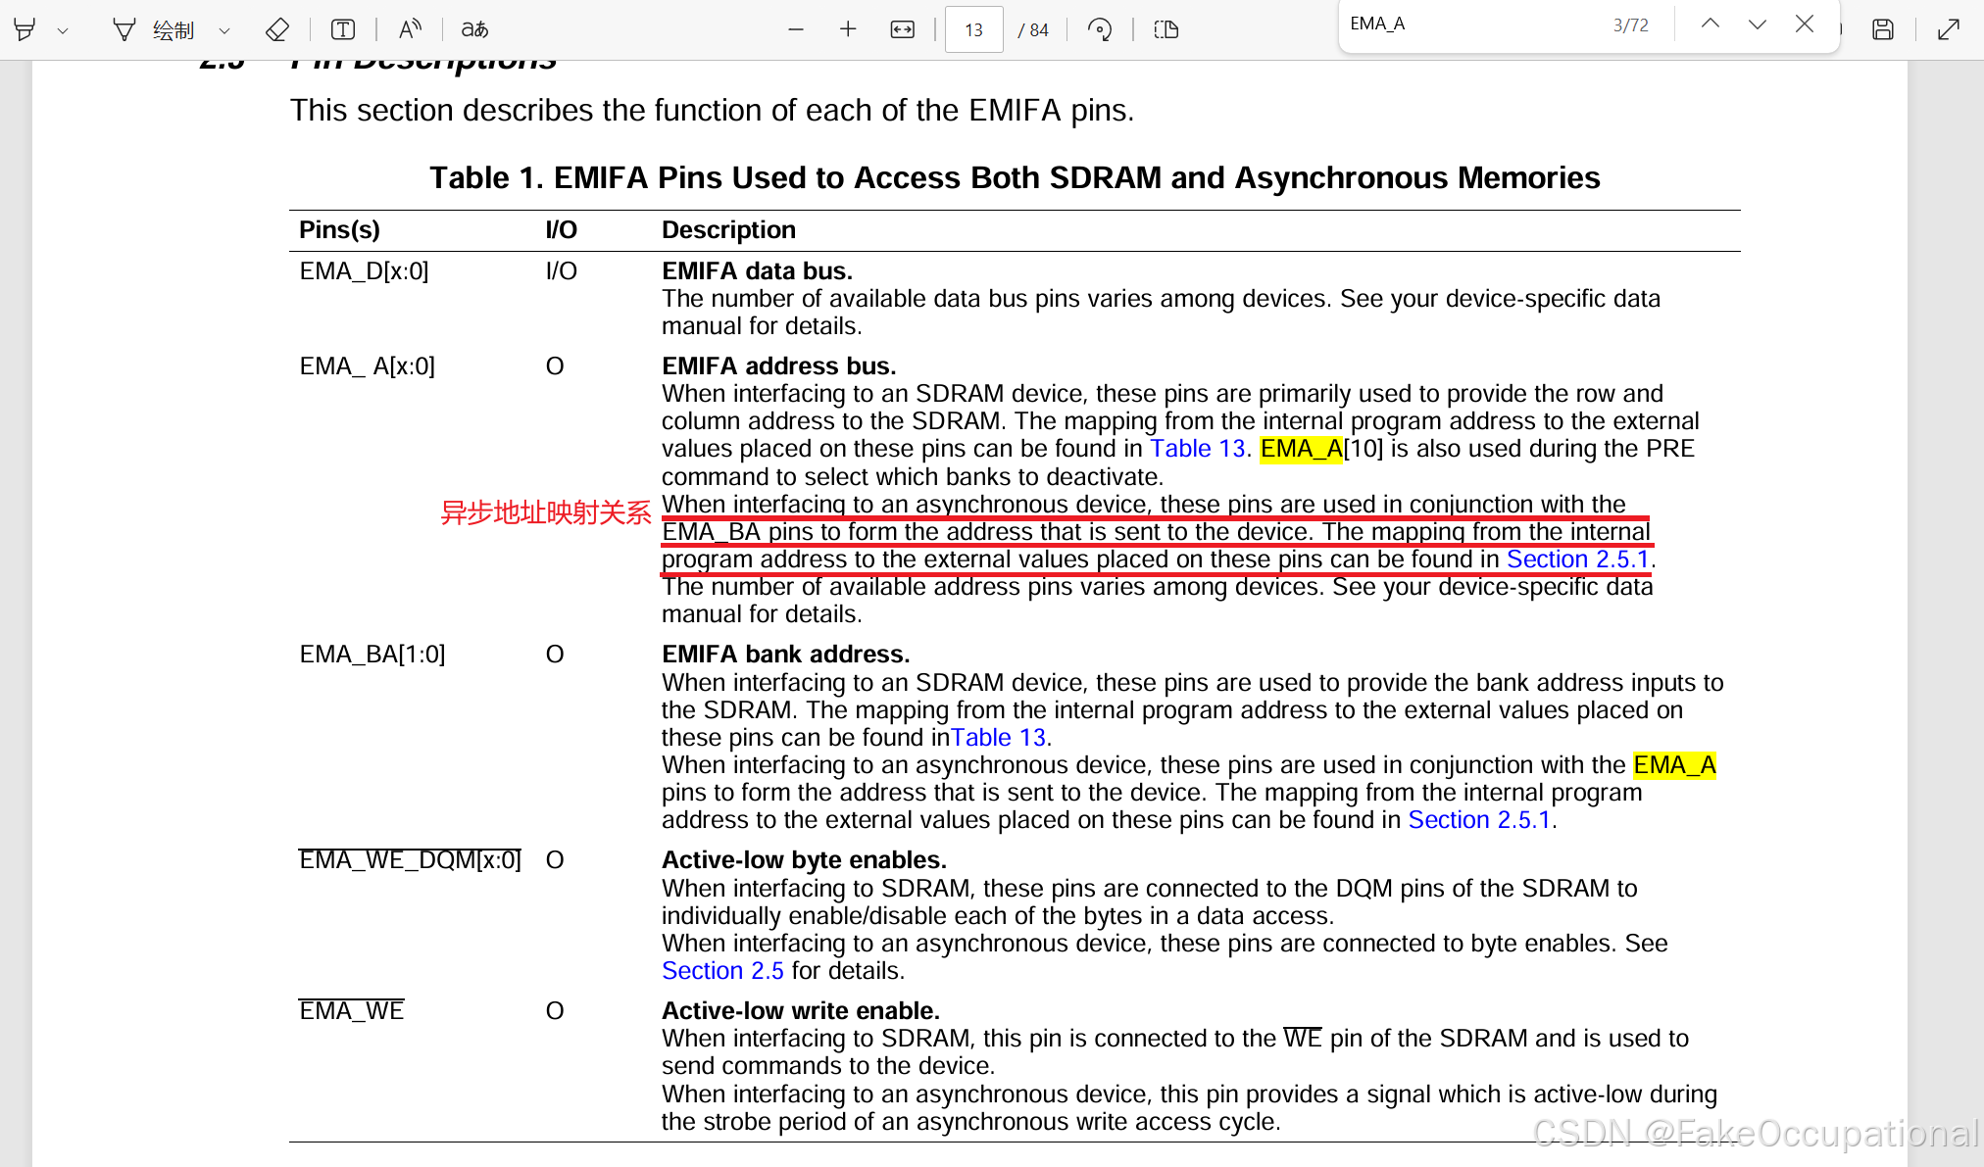Viewport: 1984px width, 1167px height.
Task: Close the find bar
Action: click(x=1805, y=24)
